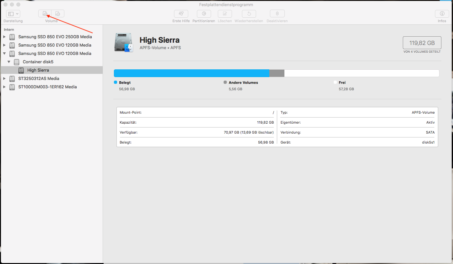The width and height of the screenshot is (453, 264).
Task: Choose the ST1000DM003-1ER162 Media label
Action: click(48, 87)
